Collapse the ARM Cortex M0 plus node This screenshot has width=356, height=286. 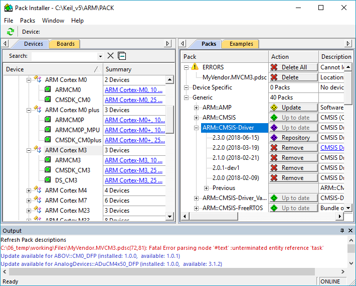[29, 110]
